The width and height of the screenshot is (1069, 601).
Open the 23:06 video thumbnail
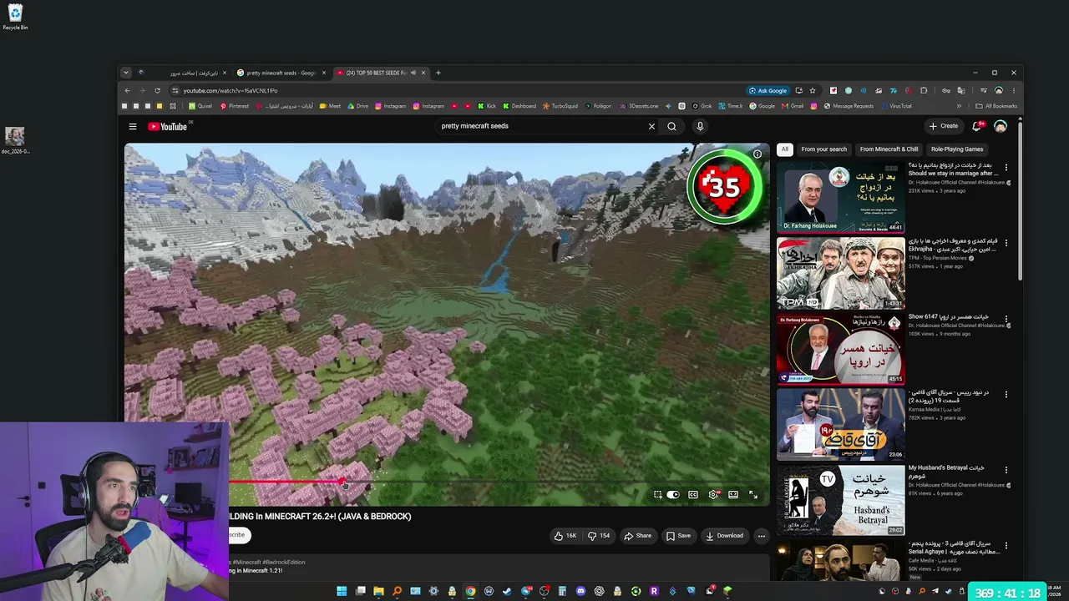840,425
